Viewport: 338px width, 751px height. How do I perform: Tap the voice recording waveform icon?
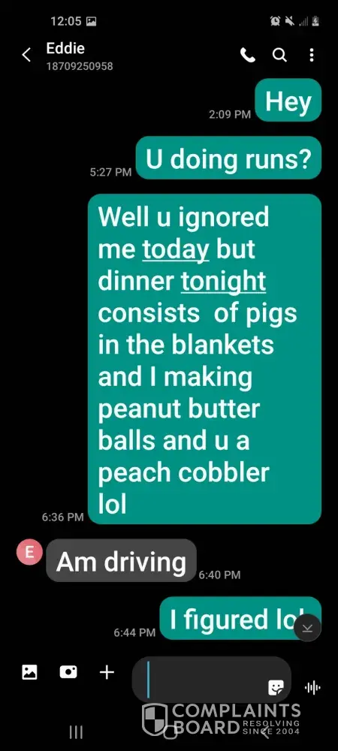coord(312,688)
